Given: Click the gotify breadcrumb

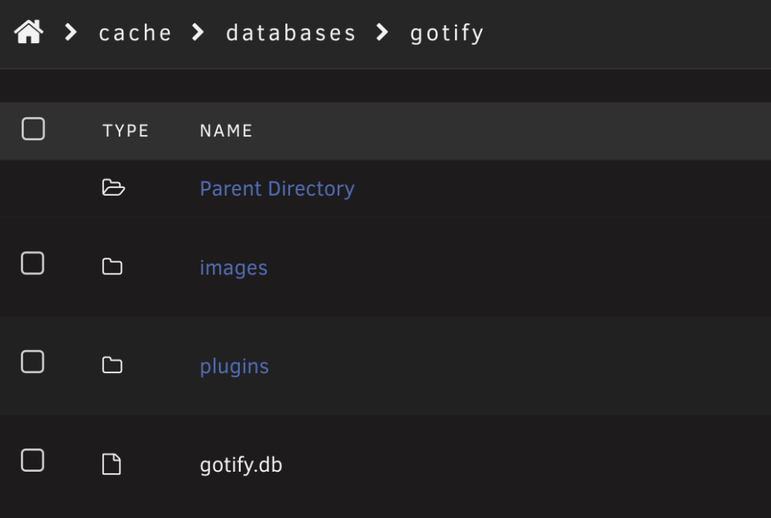Looking at the screenshot, I should pyautogui.click(x=447, y=33).
